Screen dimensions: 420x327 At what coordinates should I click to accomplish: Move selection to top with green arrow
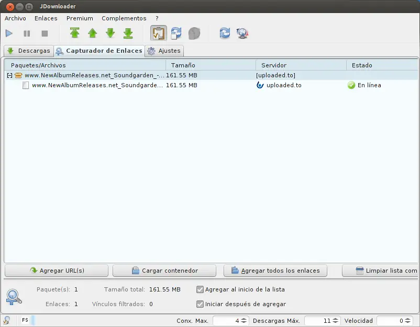point(75,33)
